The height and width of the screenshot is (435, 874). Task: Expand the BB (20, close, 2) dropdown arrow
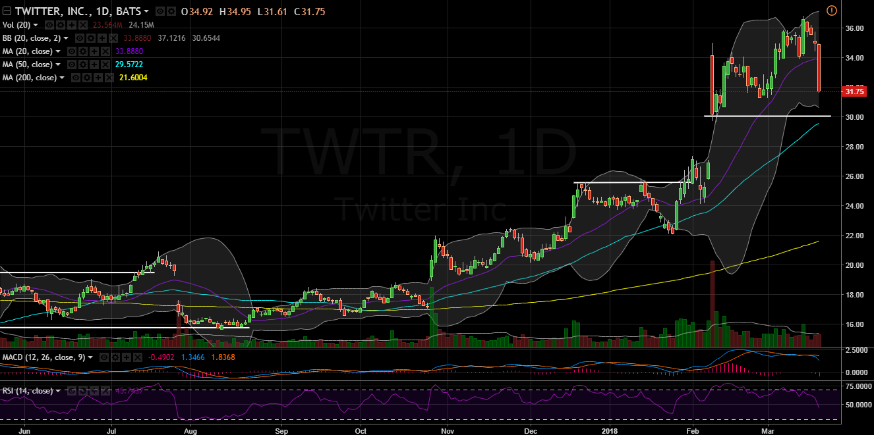67,38
